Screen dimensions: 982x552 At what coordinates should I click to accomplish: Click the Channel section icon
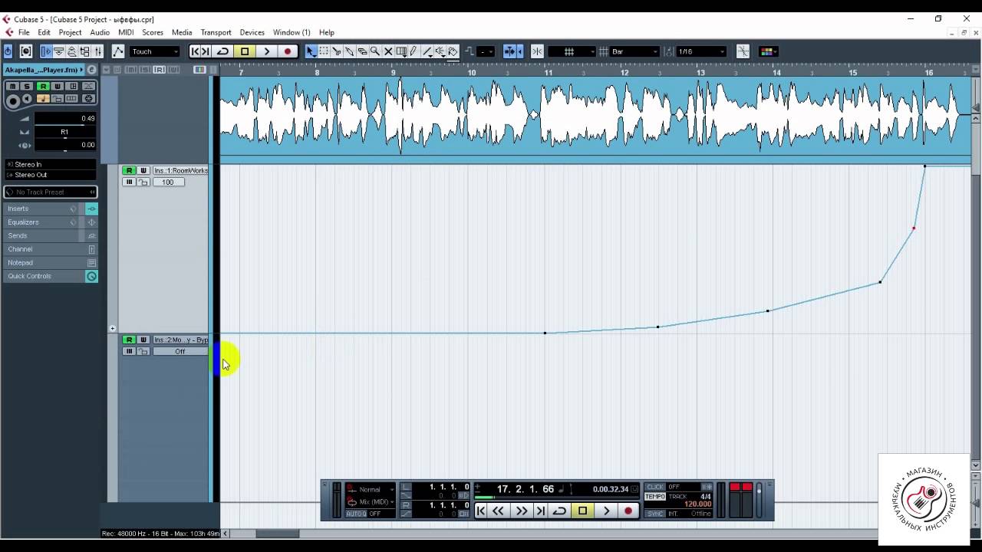(91, 249)
